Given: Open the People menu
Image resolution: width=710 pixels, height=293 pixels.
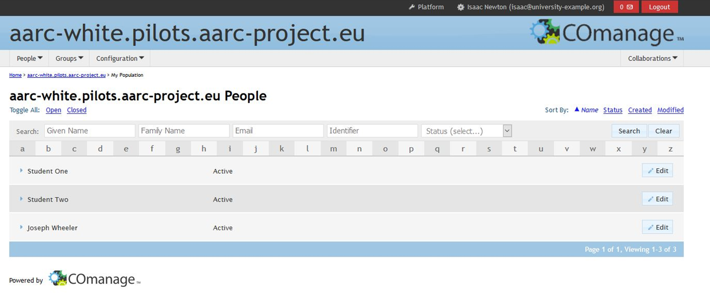Looking at the screenshot, I should click(29, 58).
